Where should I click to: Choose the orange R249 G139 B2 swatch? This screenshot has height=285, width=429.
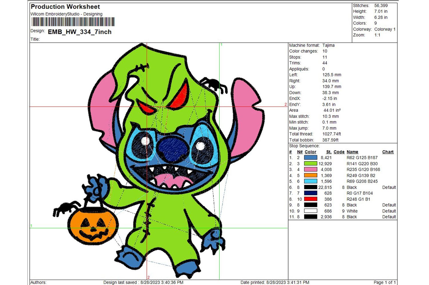pyautogui.click(x=311, y=175)
